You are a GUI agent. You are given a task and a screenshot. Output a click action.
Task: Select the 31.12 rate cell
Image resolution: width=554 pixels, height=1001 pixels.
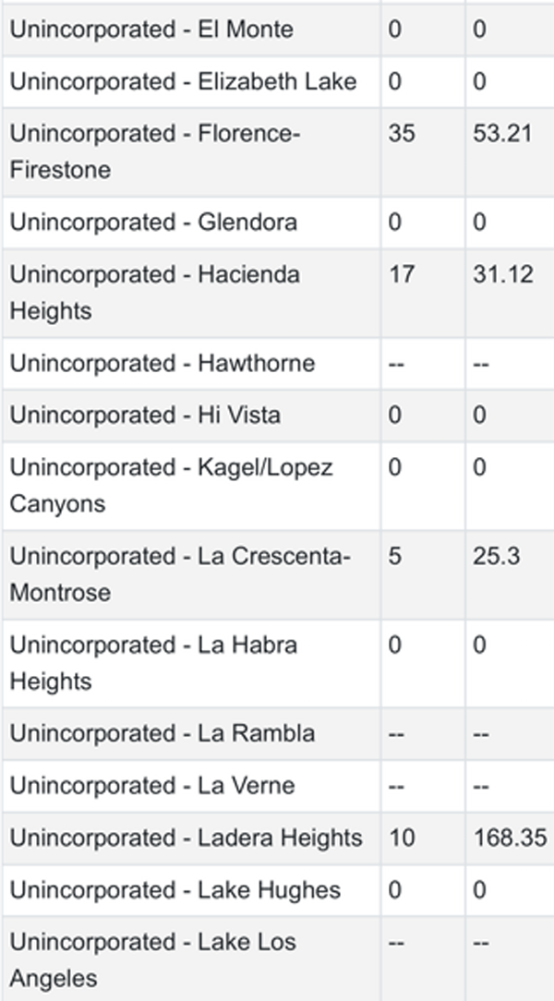510,293
